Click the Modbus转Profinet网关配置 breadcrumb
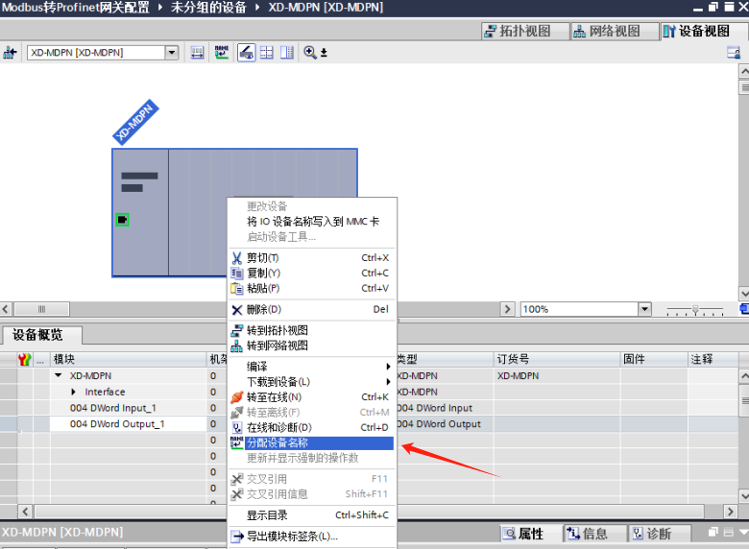This screenshot has width=749, height=549. pos(76,8)
